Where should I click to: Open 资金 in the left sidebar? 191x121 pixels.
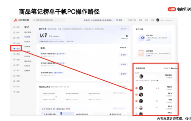[16, 86]
